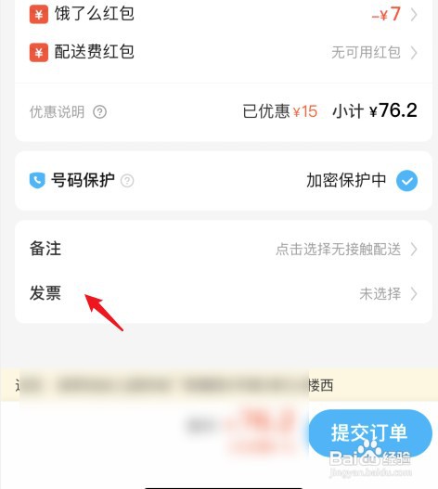The height and width of the screenshot is (489, 438).
Task: Toggle the 加密保护中 blue checkmark
Action: (406, 181)
